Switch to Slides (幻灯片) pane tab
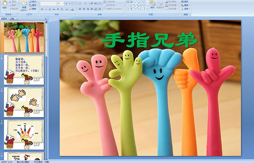254x163 pixels. pyautogui.click(x=4, y=19)
